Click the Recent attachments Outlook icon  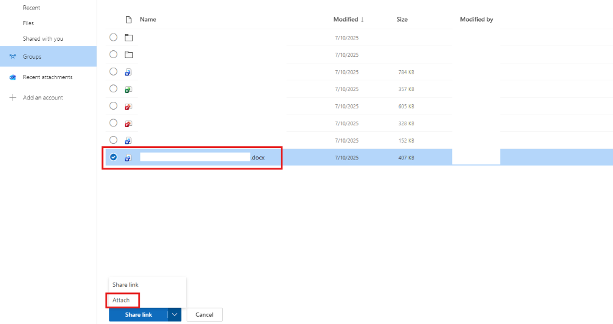[13, 77]
